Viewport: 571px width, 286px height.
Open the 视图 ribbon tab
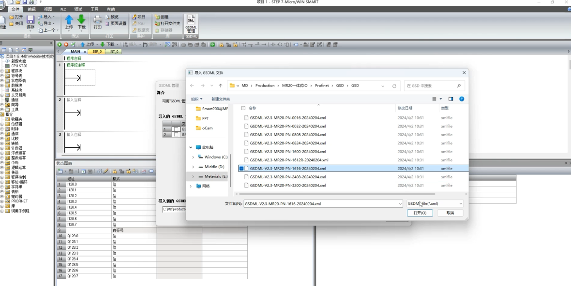tap(48, 9)
